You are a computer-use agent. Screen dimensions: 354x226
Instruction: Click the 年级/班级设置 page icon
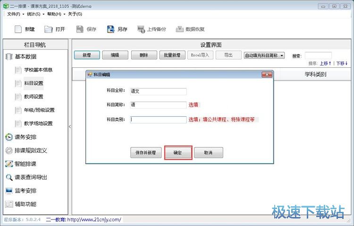tap(18, 110)
